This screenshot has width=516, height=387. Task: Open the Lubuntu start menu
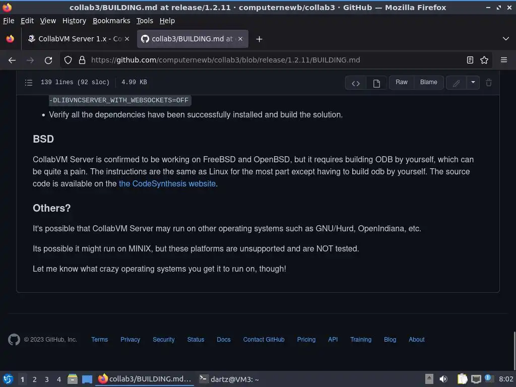pyautogui.click(x=8, y=379)
